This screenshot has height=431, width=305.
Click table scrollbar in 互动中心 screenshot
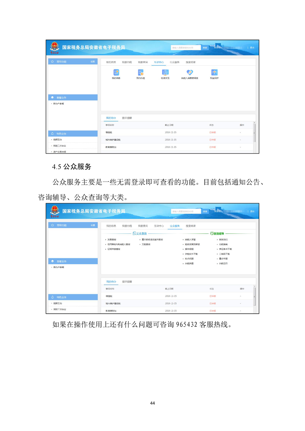click(254, 133)
